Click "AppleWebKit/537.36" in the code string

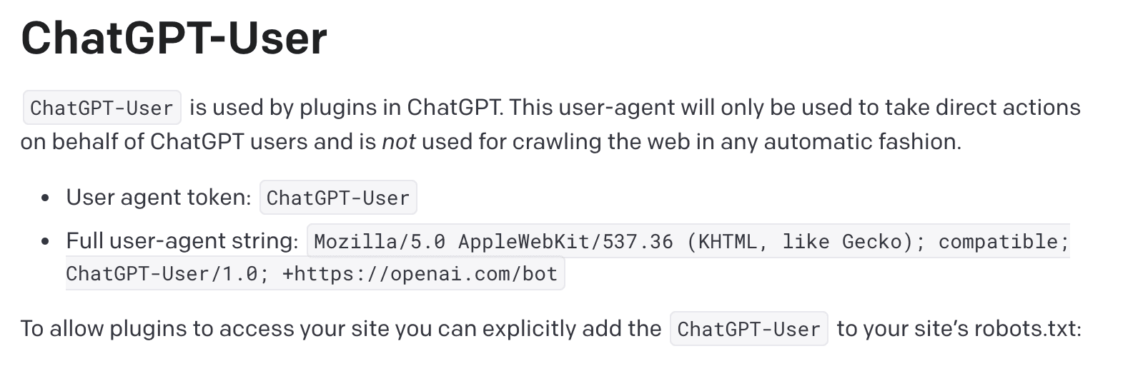click(x=565, y=242)
